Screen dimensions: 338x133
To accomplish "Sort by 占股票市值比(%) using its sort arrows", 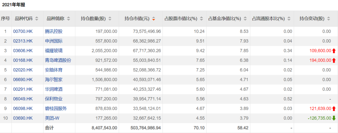I will (x=201, y=19).
